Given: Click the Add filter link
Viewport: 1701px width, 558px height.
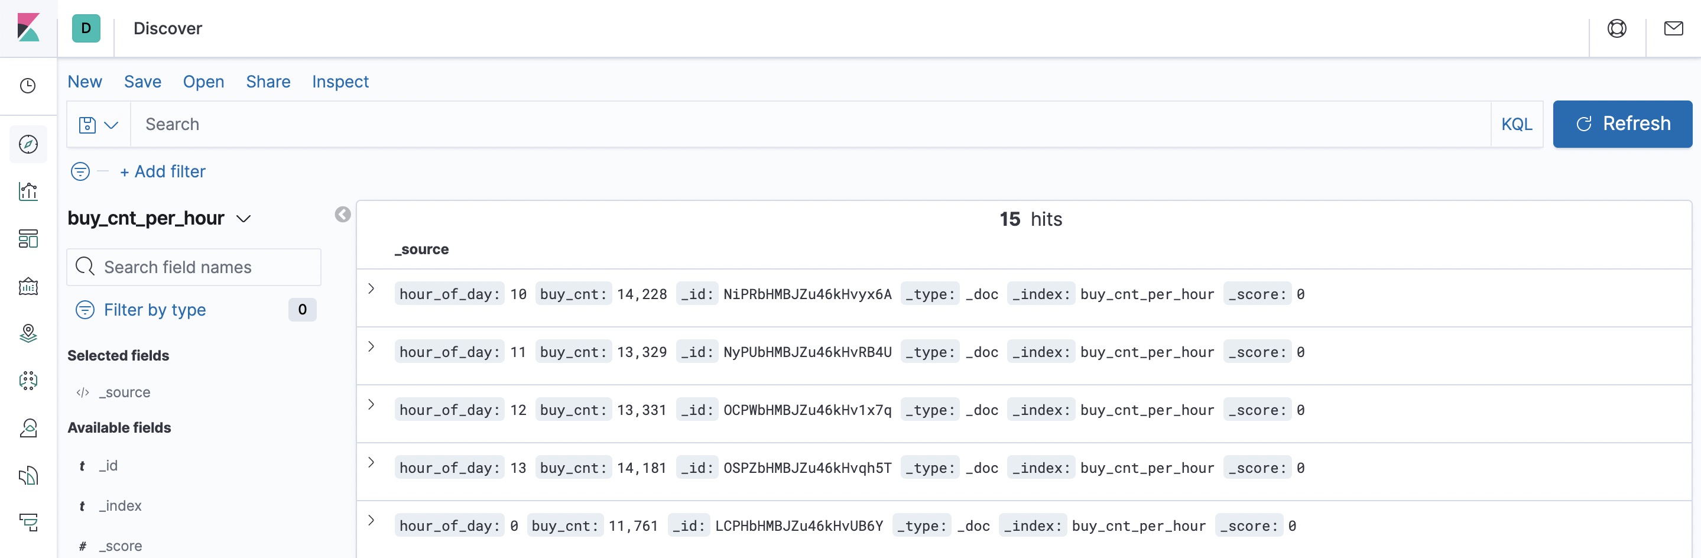Looking at the screenshot, I should click(x=163, y=171).
